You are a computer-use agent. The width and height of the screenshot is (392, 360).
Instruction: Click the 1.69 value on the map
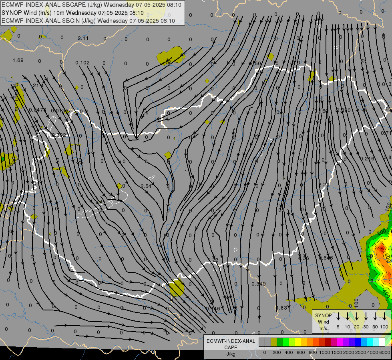pyautogui.click(x=18, y=60)
